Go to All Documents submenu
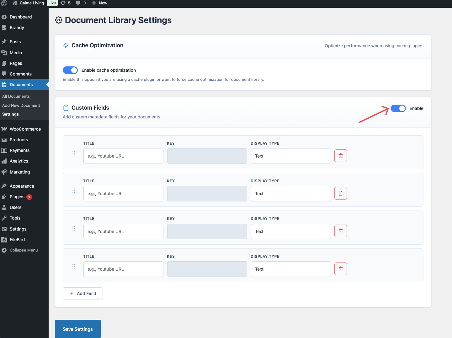The height and width of the screenshot is (338, 452). point(16,96)
